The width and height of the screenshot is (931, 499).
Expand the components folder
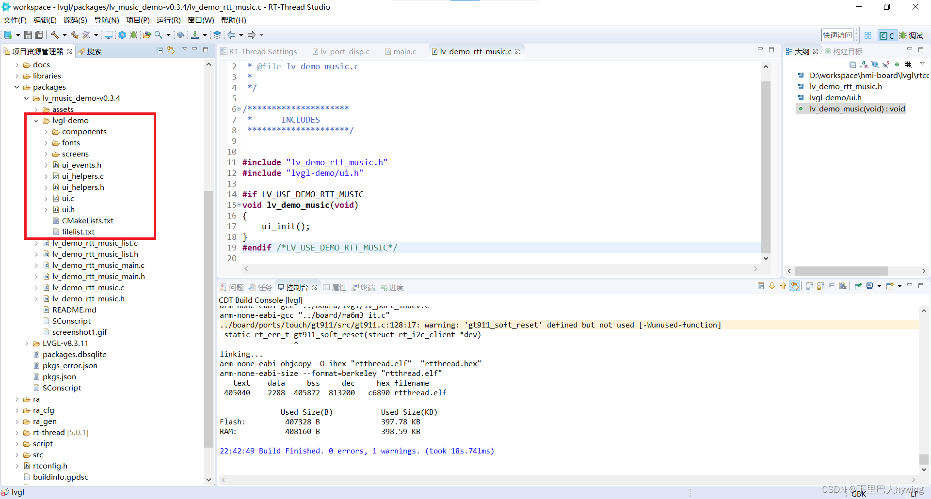coord(46,132)
